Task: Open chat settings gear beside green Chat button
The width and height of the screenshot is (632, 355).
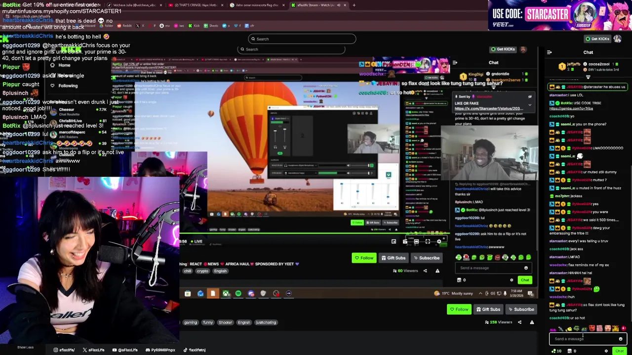Action: [606, 351]
